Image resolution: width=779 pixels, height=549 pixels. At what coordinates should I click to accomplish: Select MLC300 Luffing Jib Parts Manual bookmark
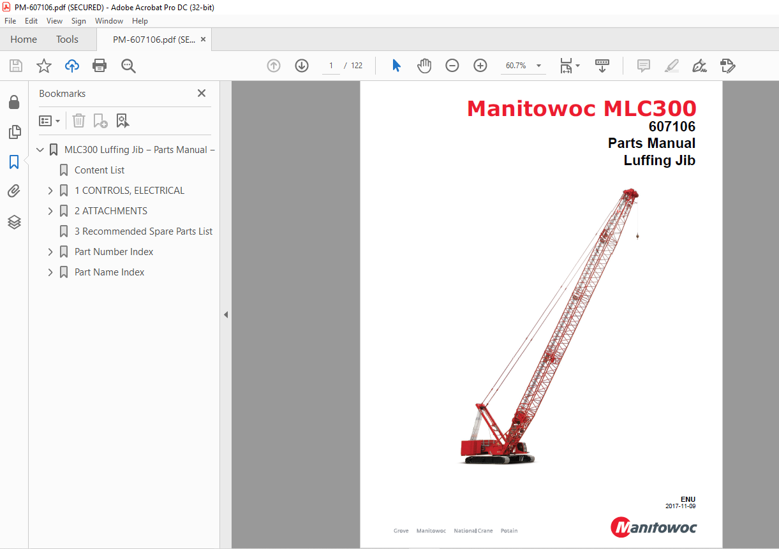(140, 150)
